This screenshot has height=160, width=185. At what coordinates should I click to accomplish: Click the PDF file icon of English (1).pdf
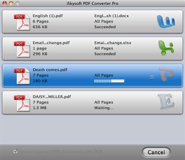tap(22, 22)
